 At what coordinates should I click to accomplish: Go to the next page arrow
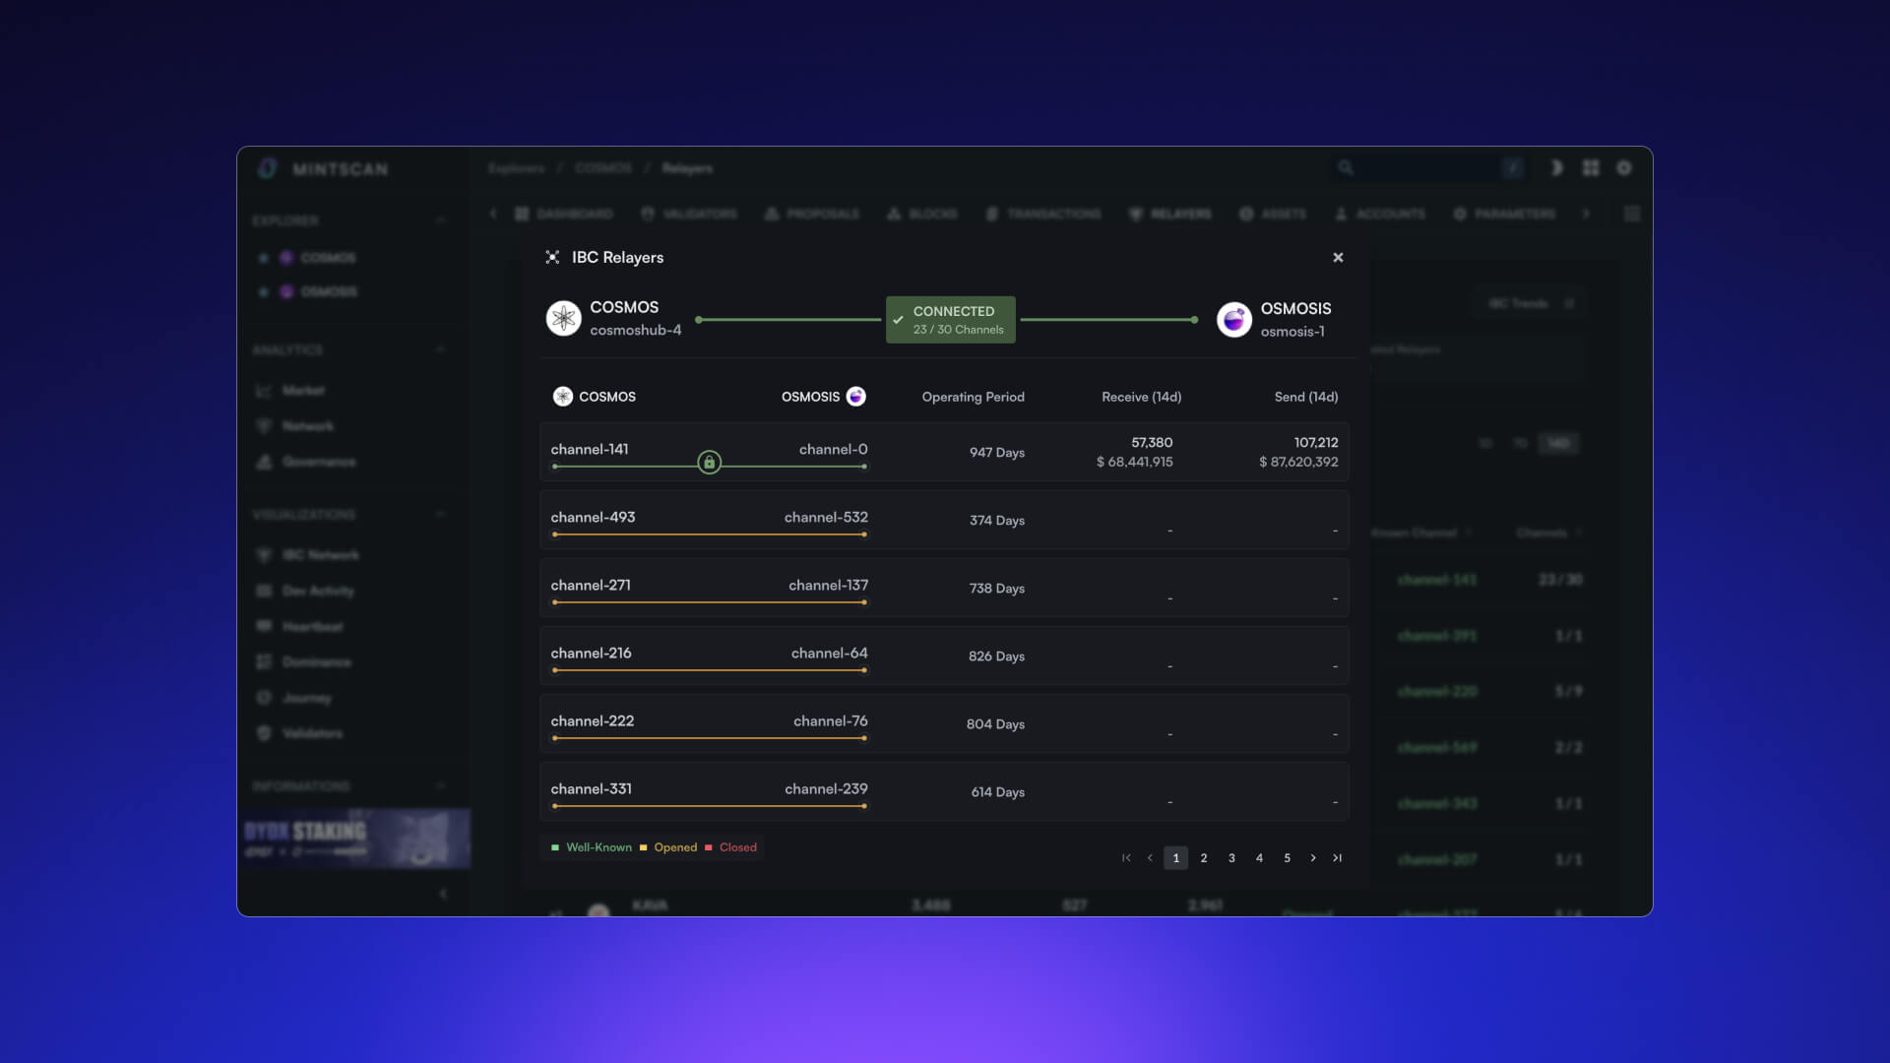(x=1313, y=858)
